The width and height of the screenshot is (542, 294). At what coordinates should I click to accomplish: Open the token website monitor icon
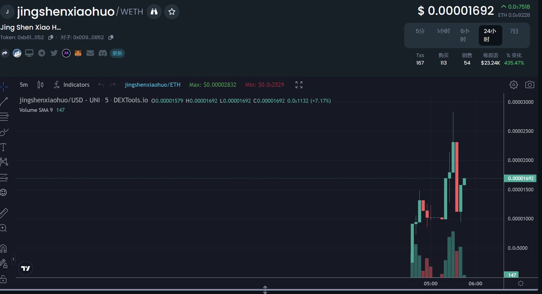(x=29, y=53)
